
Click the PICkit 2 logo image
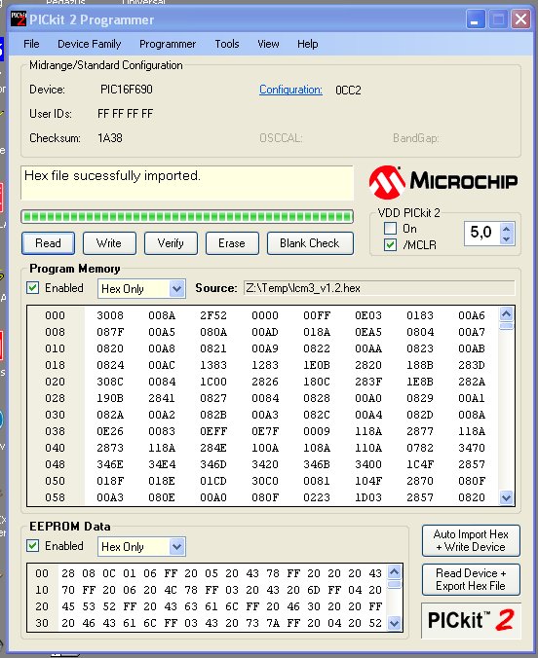coord(471,621)
